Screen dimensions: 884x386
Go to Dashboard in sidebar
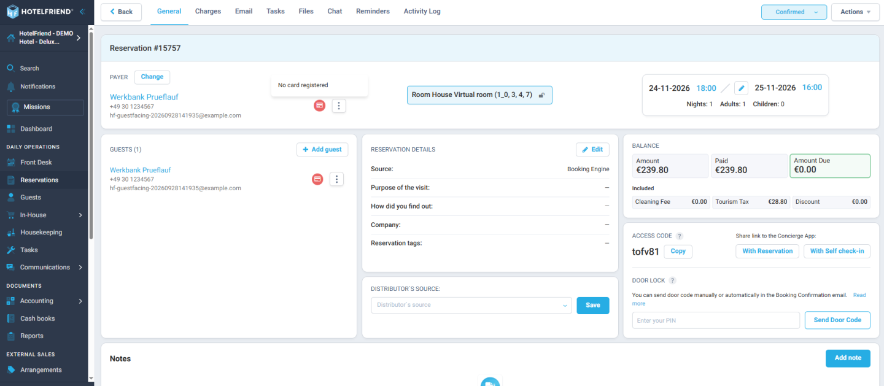[36, 129]
